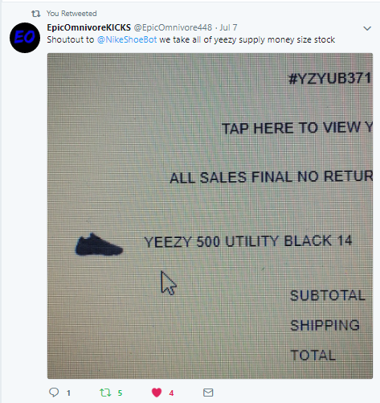Click the small retweet icon beside You Retweeted

point(36,14)
